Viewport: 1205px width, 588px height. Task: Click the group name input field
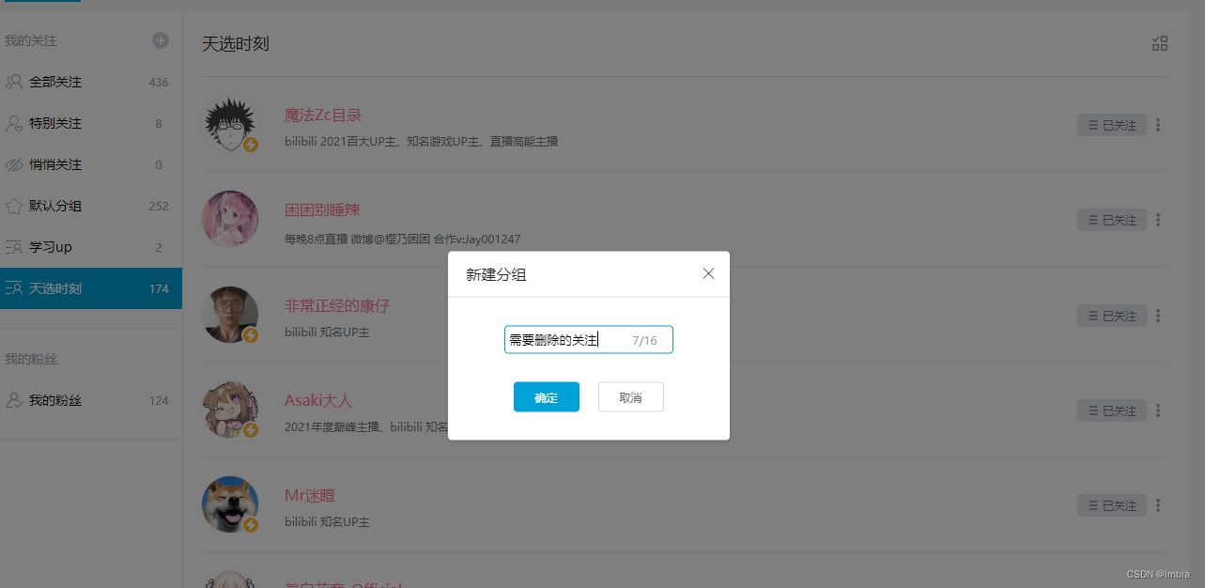click(588, 340)
